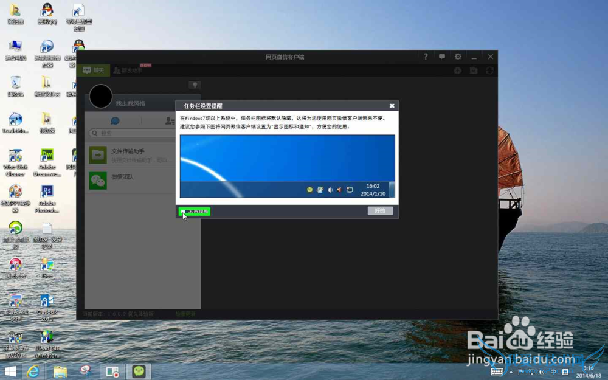Click the green File Transfer Assistant icon
Screen dimensions: 608x380
click(x=98, y=155)
